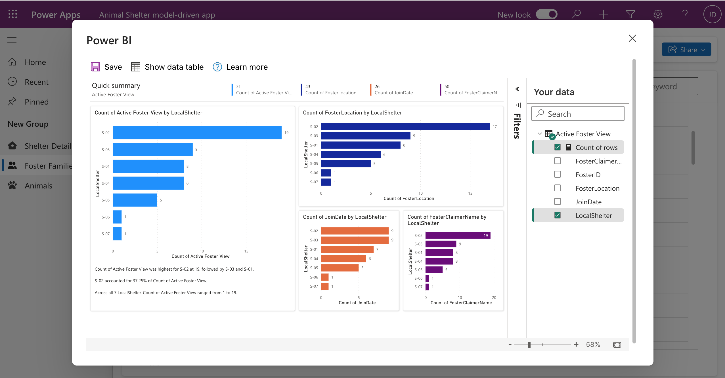
Task: Check the FosterClaimer... field checkbox
Action: (557, 161)
